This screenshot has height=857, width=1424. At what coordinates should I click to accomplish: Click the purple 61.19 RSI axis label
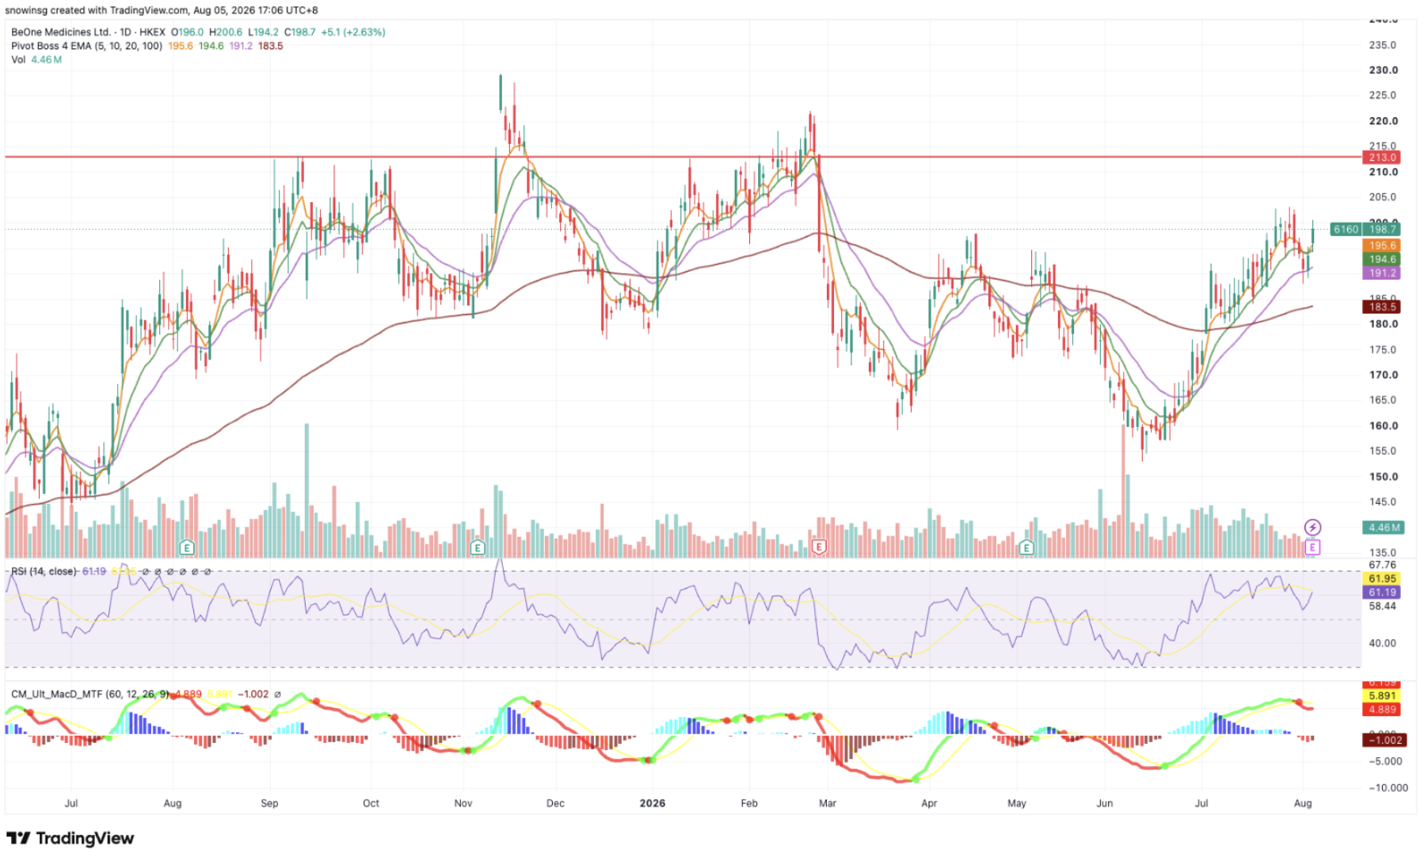click(1382, 592)
